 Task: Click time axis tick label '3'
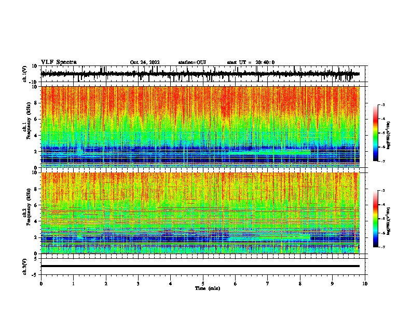click(x=138, y=284)
